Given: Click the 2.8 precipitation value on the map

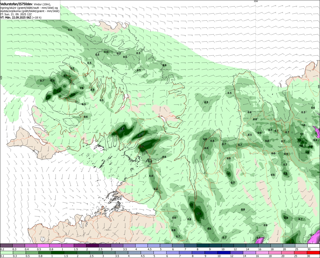Looking at the screenshot, I should [122, 129].
